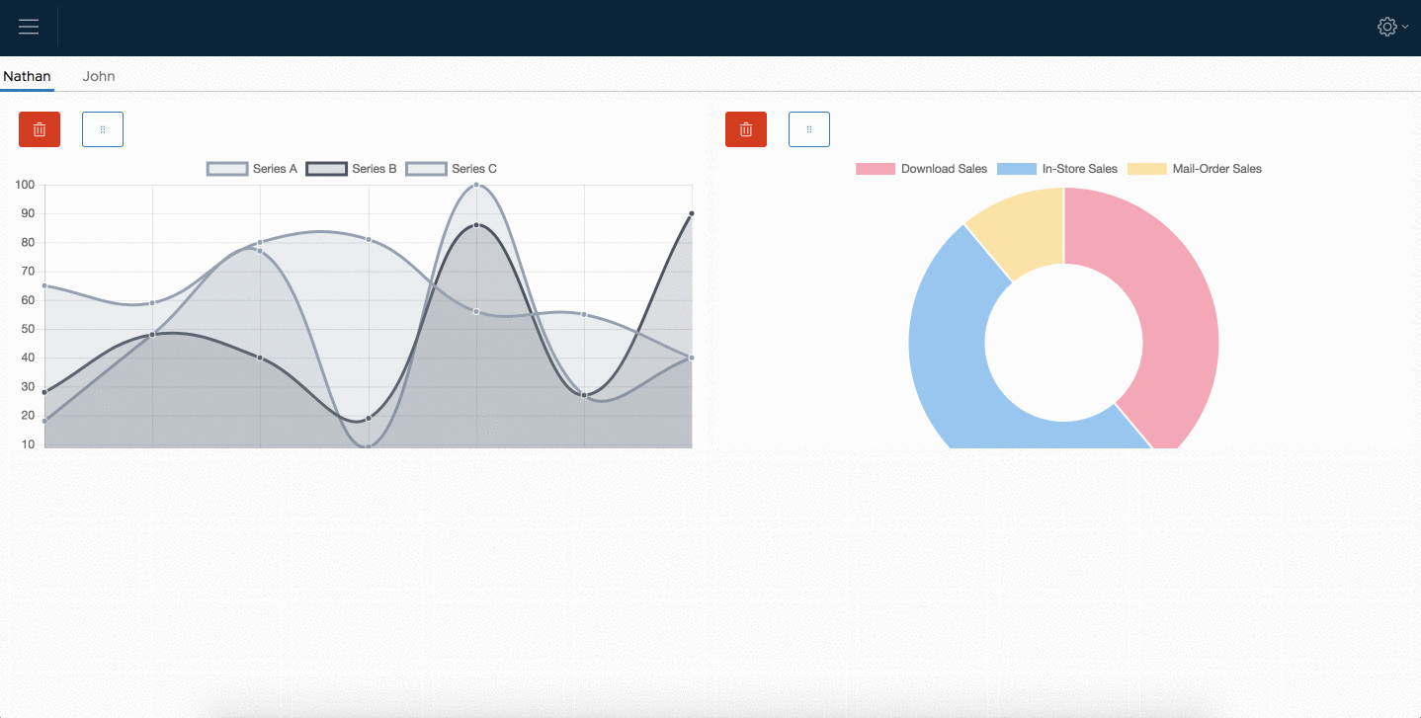Toggle In-Store Sales legend entry
The image size is (1421, 718).
[1057, 169]
